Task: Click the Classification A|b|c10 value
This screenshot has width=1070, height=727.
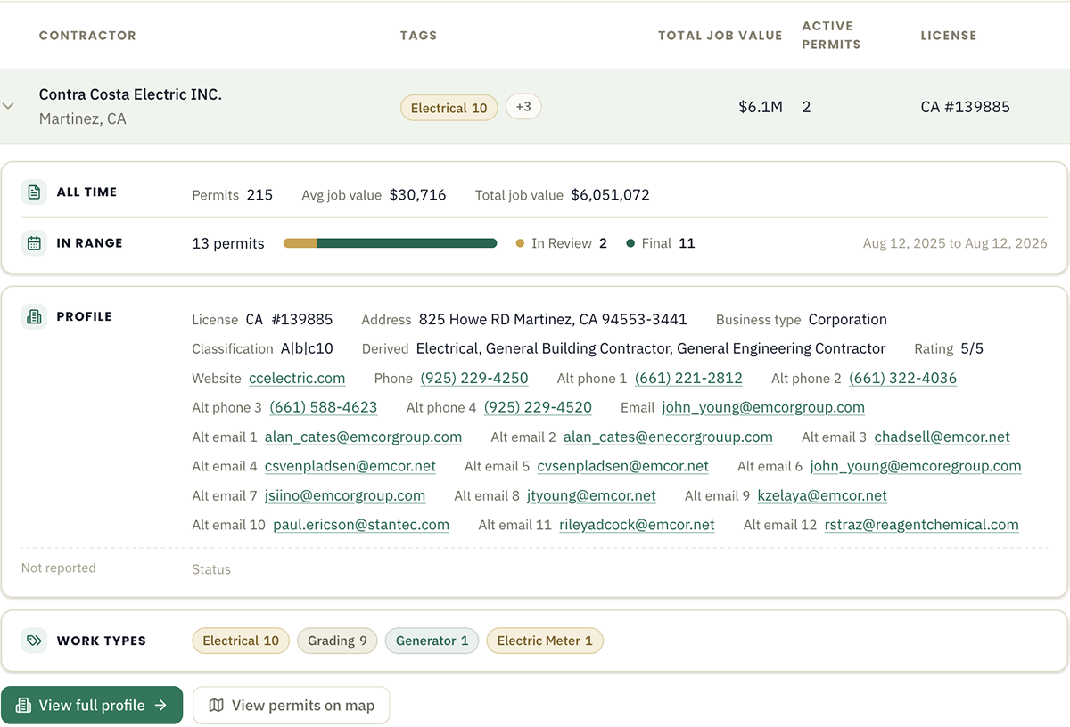Action: point(307,348)
